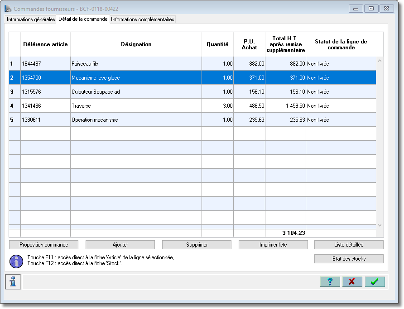
Task: Click the Référence article column header
Action: pyautogui.click(x=45, y=44)
